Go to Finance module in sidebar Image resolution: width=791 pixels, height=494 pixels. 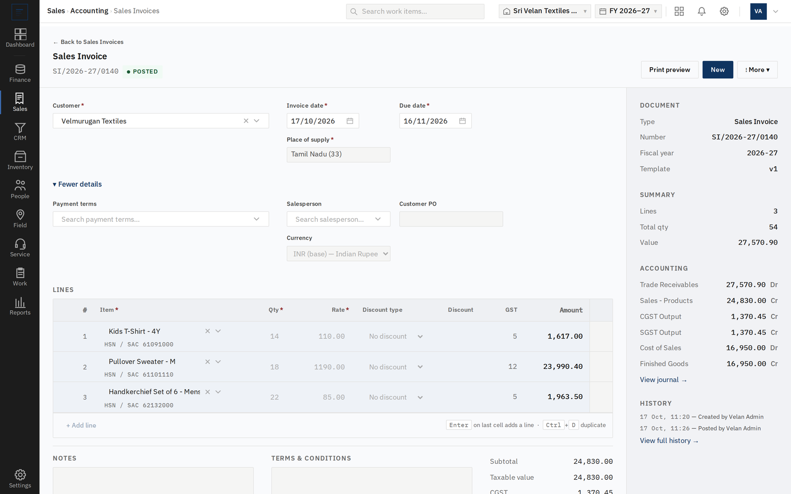click(20, 73)
